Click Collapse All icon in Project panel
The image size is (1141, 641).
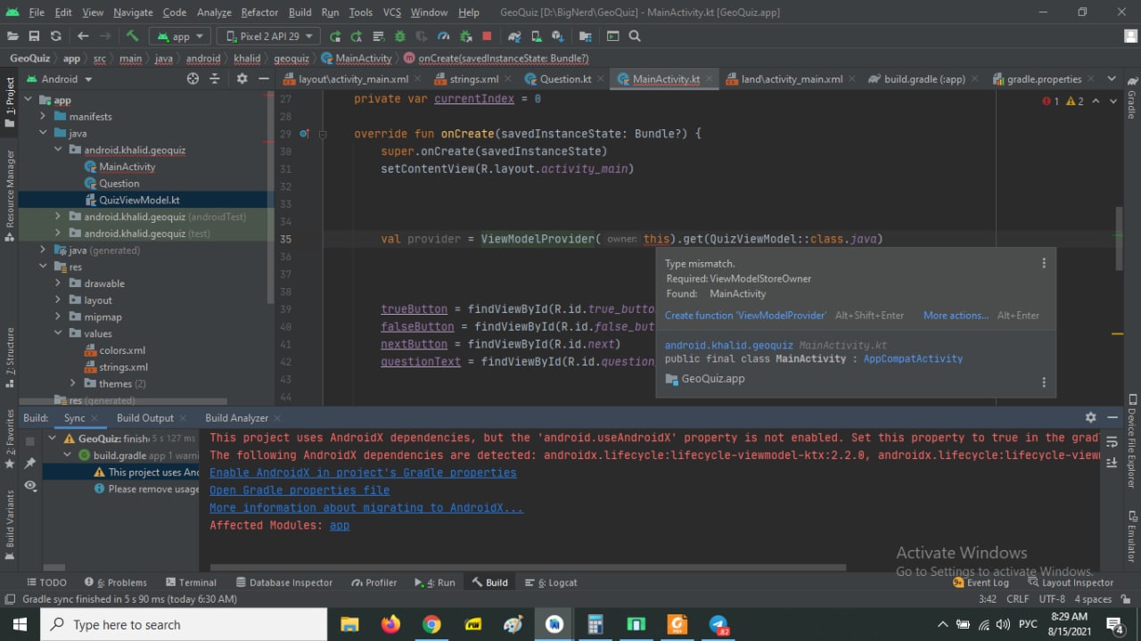pyautogui.click(x=214, y=78)
